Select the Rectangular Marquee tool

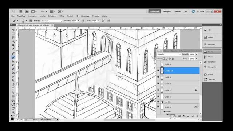pos(13,34)
